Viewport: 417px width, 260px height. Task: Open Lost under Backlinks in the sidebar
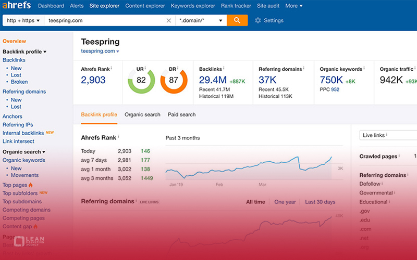16,75
